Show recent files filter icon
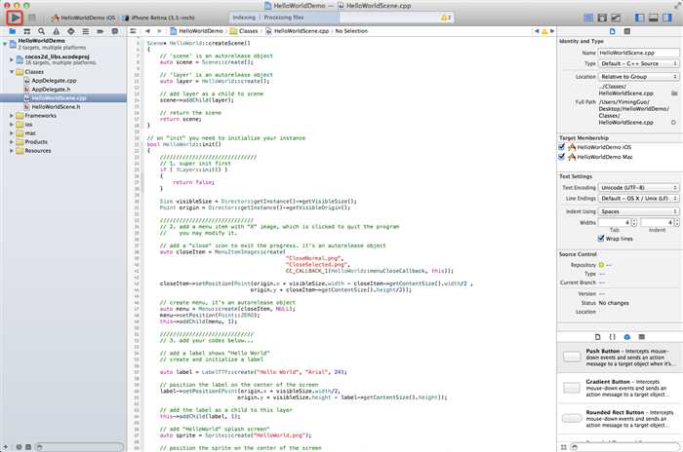 19,447
